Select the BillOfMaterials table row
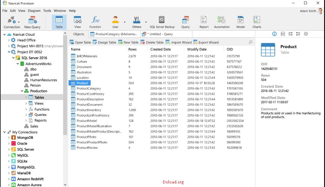The height and width of the screenshot is (187, 325). [162, 56]
